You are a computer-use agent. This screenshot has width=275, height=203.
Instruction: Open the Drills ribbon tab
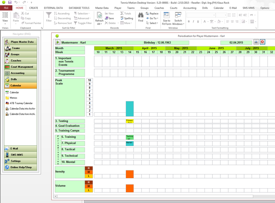point(205,8)
